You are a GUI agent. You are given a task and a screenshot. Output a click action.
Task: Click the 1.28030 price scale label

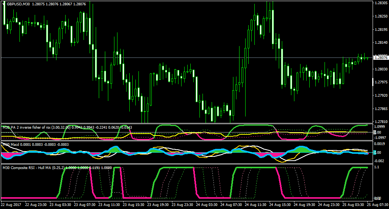(381, 69)
